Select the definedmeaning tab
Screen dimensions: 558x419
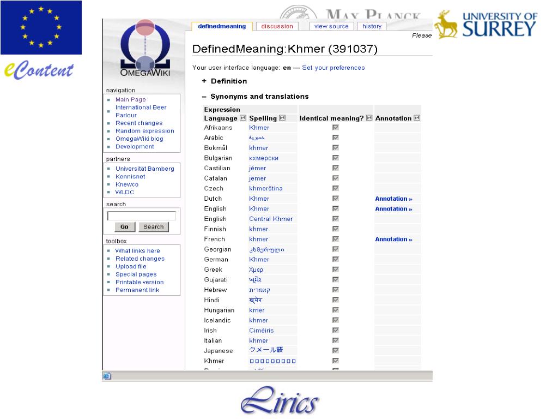coord(222,26)
